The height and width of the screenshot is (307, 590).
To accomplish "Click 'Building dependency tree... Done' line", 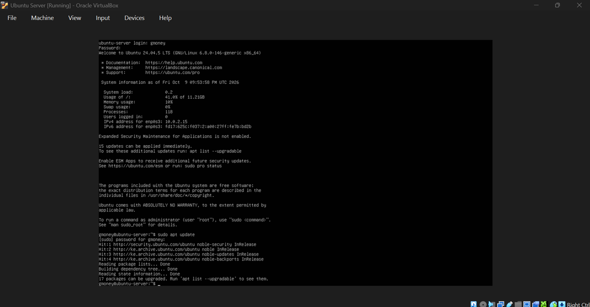I will pyautogui.click(x=138, y=269).
